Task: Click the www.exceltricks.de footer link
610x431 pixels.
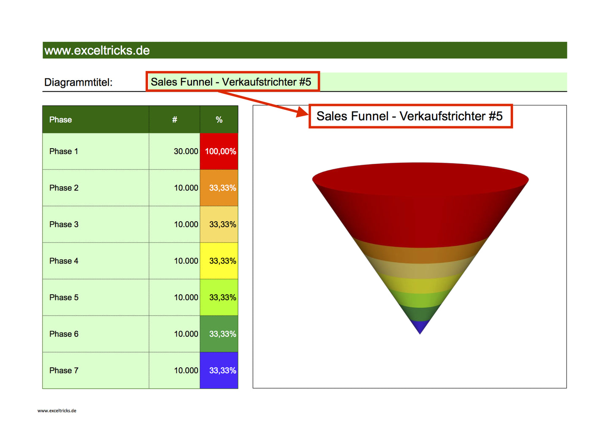Action: [57, 410]
